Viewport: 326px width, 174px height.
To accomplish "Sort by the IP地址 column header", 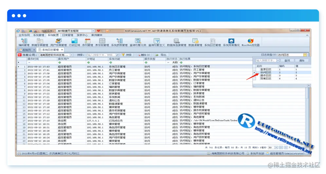I will point(97,59).
